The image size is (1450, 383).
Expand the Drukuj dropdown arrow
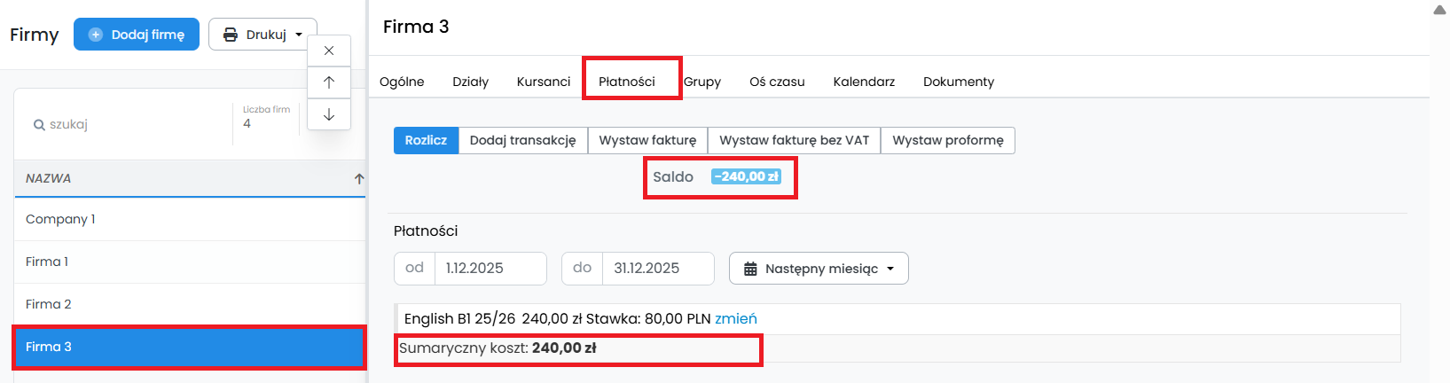(299, 35)
